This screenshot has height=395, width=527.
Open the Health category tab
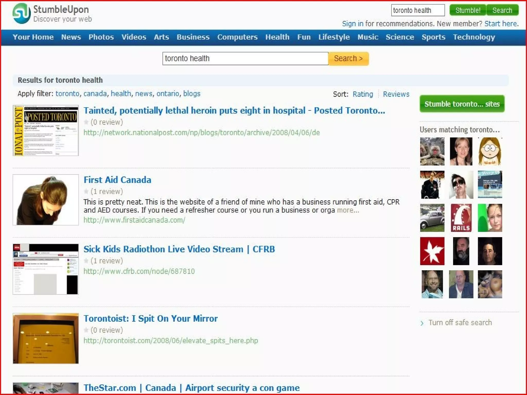(x=277, y=37)
